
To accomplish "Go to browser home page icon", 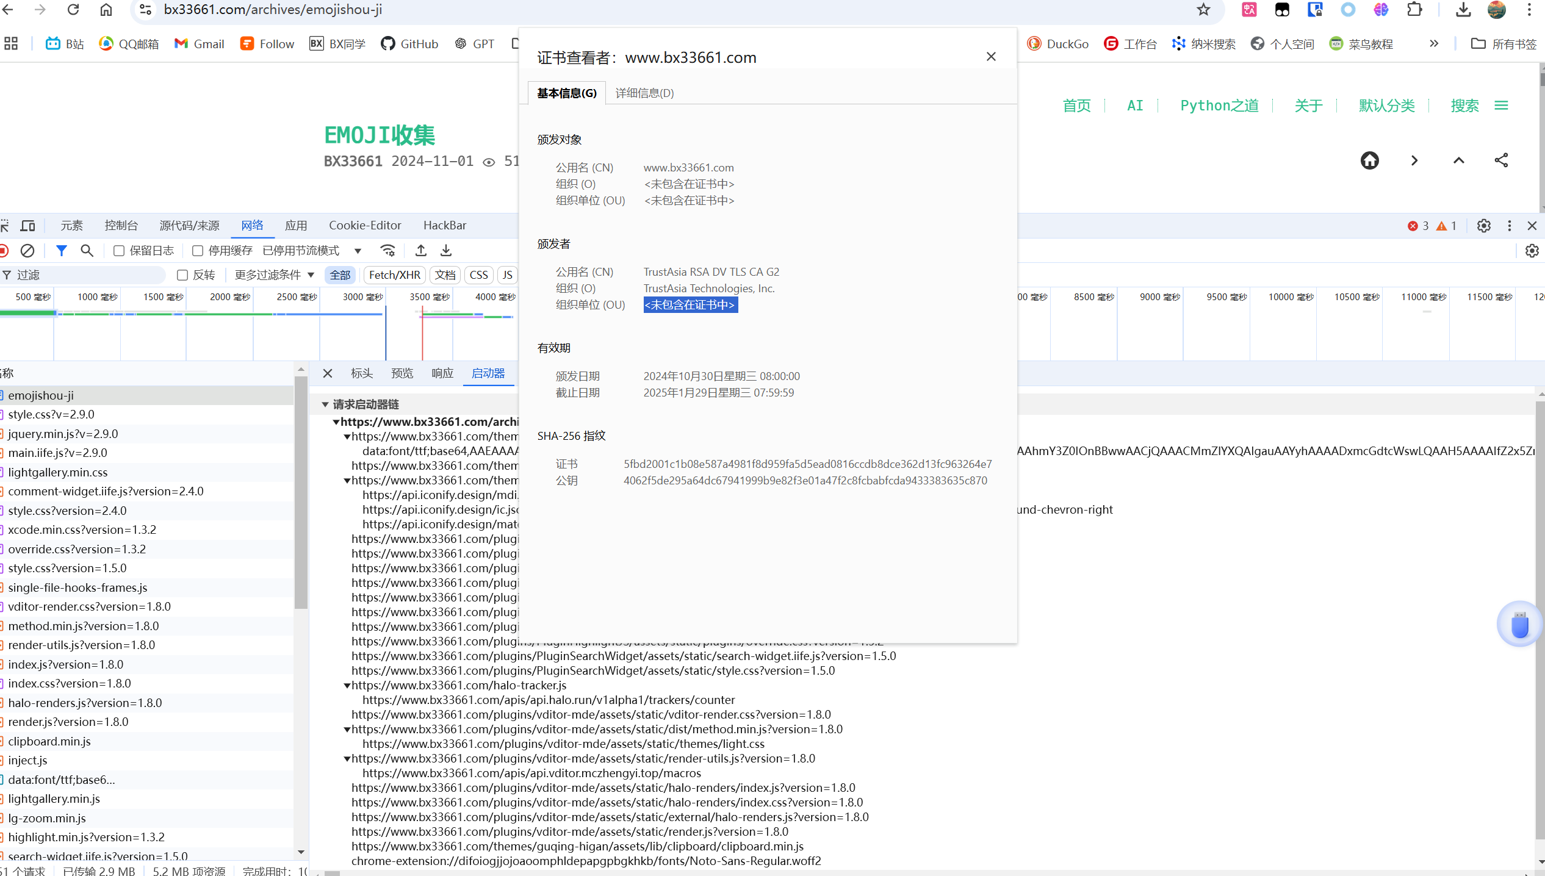I will click(106, 10).
